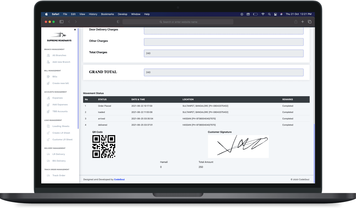Click the Other Charges field
Viewport: 356px width, 209px height.
(x=224, y=42)
